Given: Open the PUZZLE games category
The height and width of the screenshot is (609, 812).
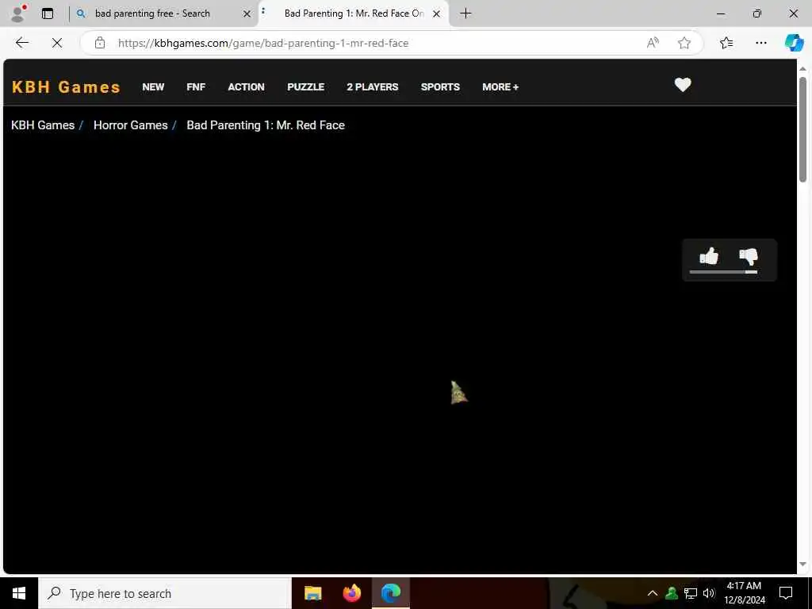Looking at the screenshot, I should coord(305,87).
